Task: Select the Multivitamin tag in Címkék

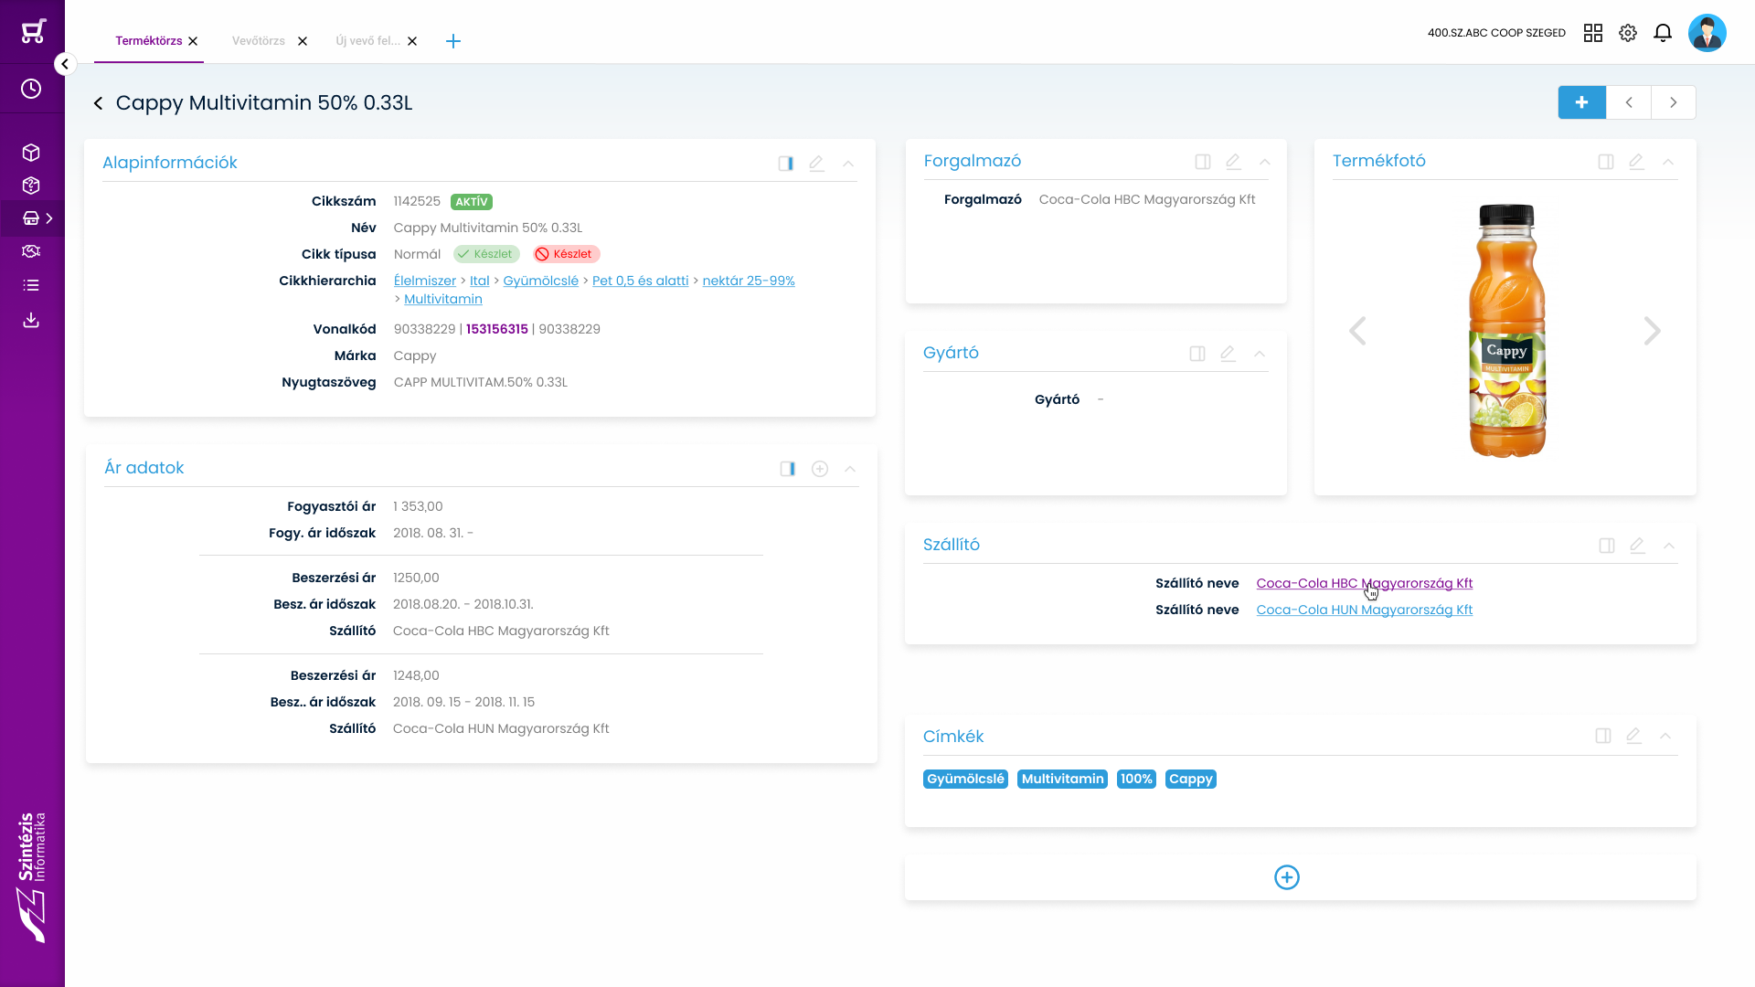Action: (x=1062, y=779)
